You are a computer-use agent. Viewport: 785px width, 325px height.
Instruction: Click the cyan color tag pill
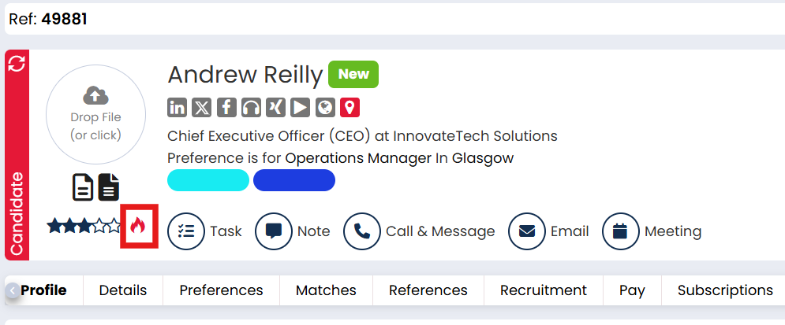[208, 180]
